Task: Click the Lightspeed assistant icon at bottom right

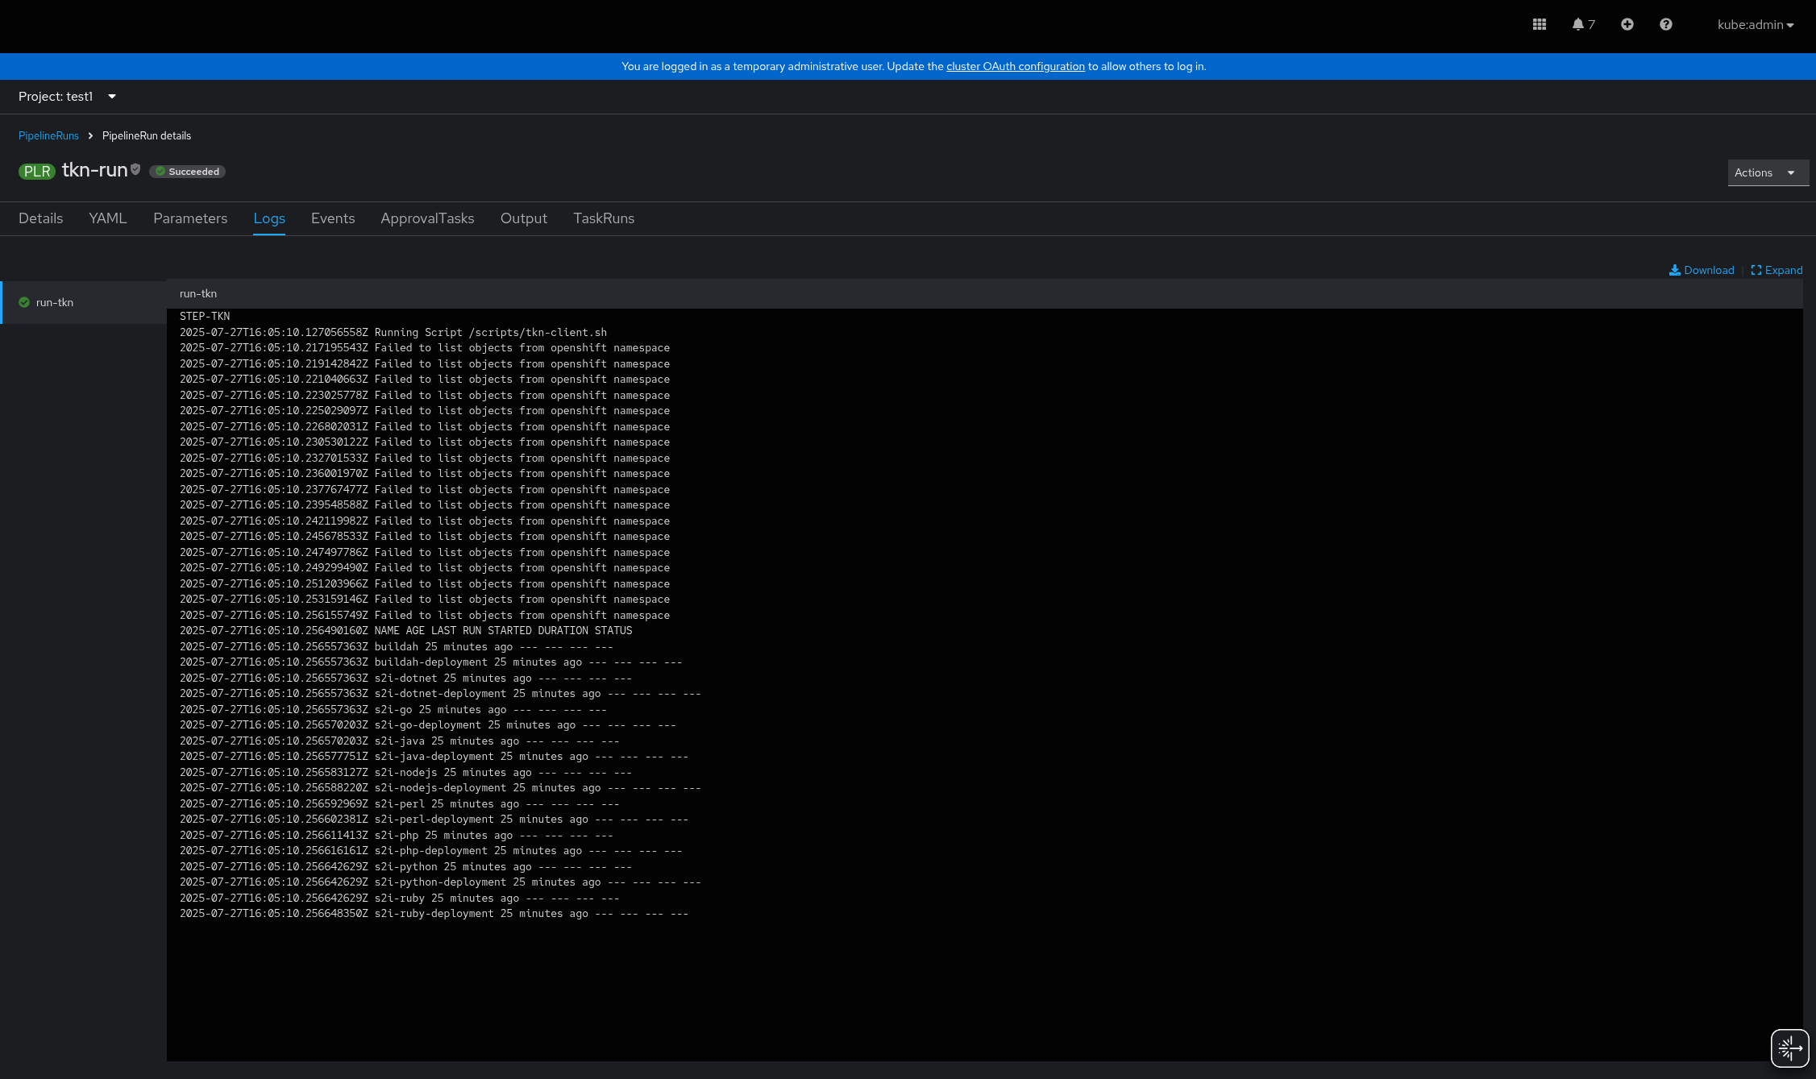Action: click(1789, 1048)
